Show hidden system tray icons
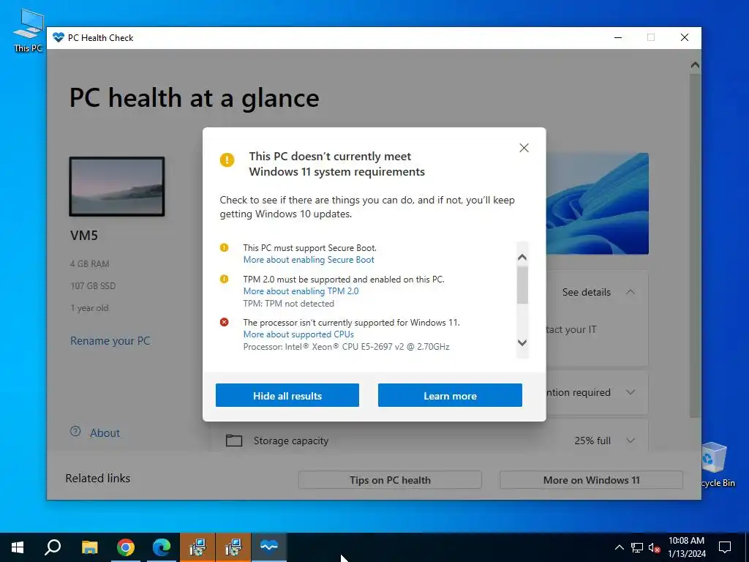The width and height of the screenshot is (749, 562). (619, 547)
